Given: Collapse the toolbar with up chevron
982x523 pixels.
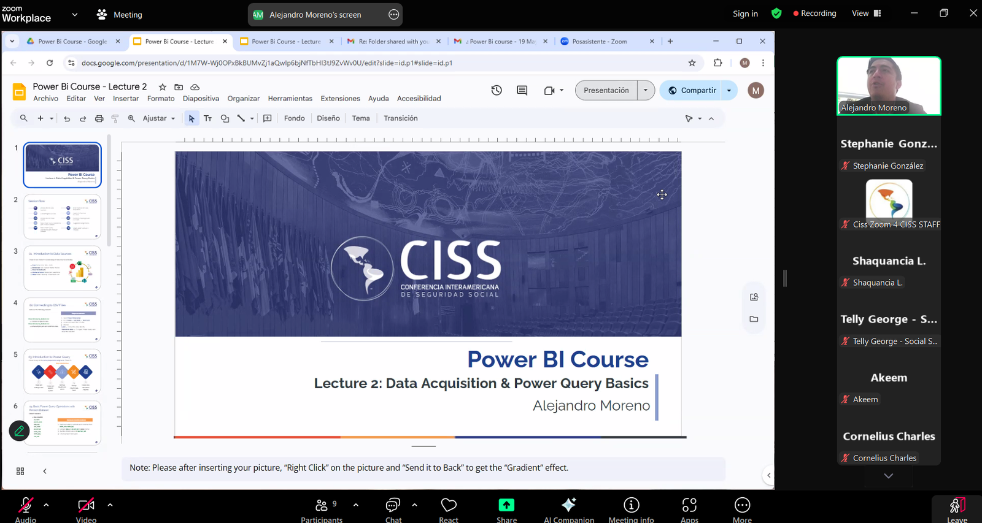Looking at the screenshot, I should pos(711,119).
